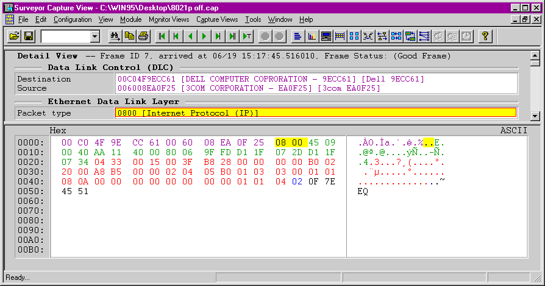Click the save floppy disk icon
This screenshot has width=545, height=286.
click(x=29, y=37)
